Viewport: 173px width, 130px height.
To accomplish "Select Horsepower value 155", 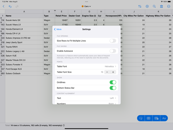I will [114, 20].
